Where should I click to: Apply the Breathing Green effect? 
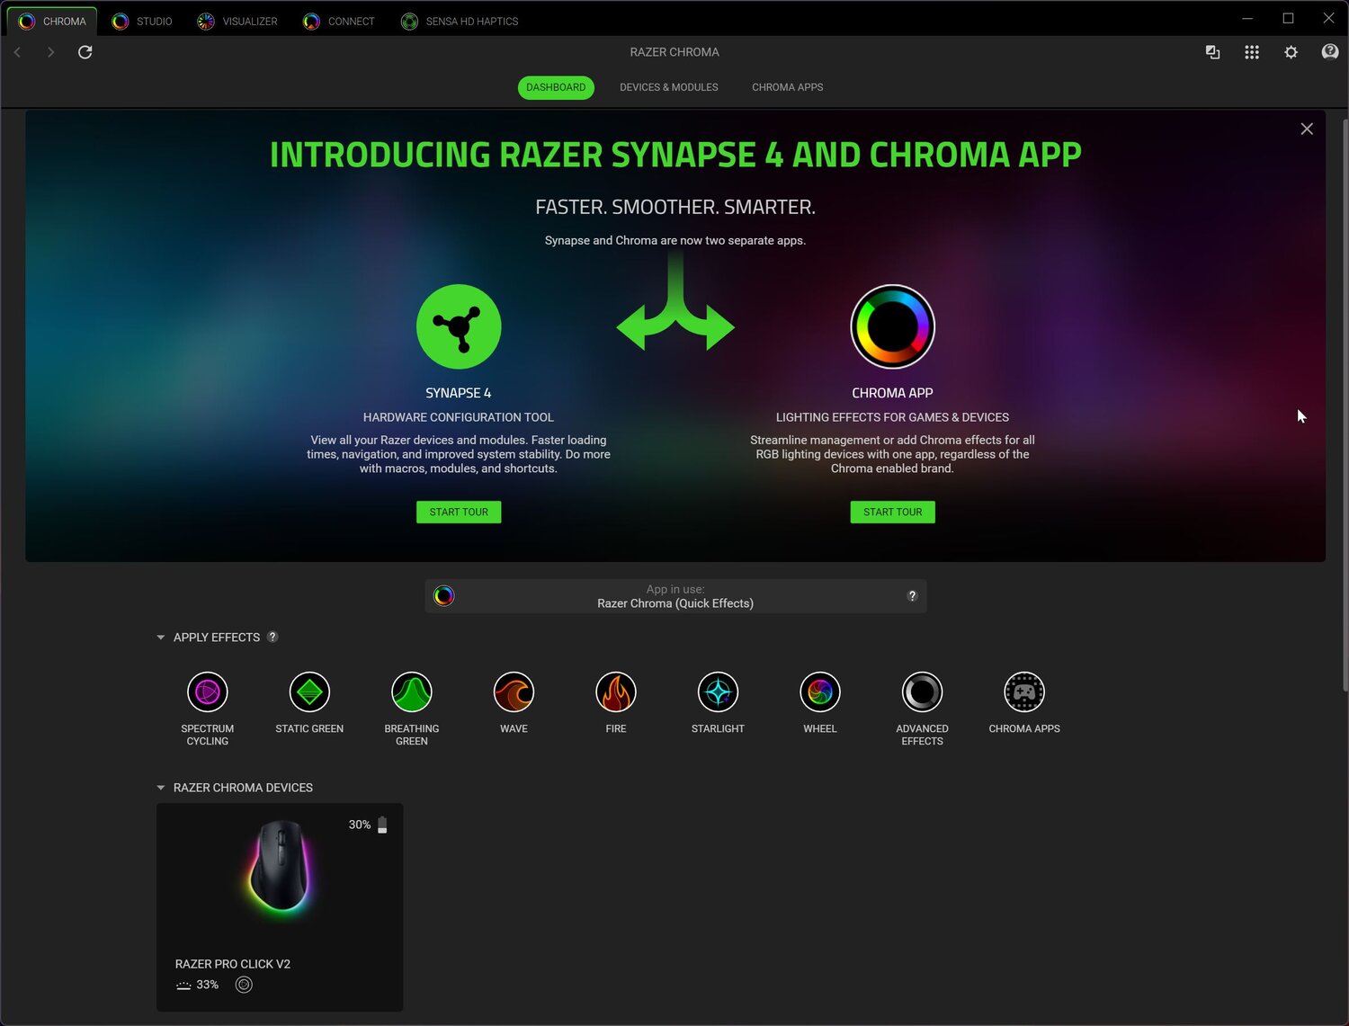click(x=412, y=692)
